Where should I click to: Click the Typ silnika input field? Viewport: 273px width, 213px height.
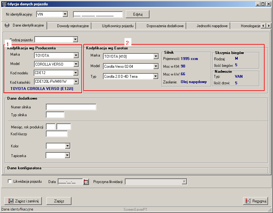[55, 115]
